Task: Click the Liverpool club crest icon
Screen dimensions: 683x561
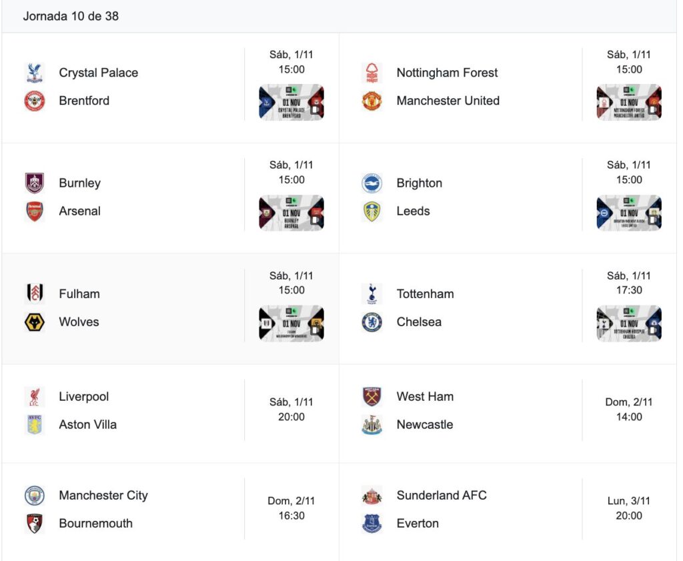Action: tap(35, 397)
